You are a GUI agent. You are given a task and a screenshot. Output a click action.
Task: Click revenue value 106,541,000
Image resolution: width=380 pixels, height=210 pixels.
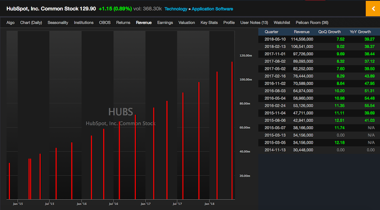pos(302,47)
